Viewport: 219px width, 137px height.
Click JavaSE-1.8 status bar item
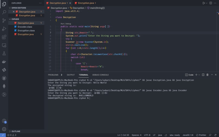188,135
